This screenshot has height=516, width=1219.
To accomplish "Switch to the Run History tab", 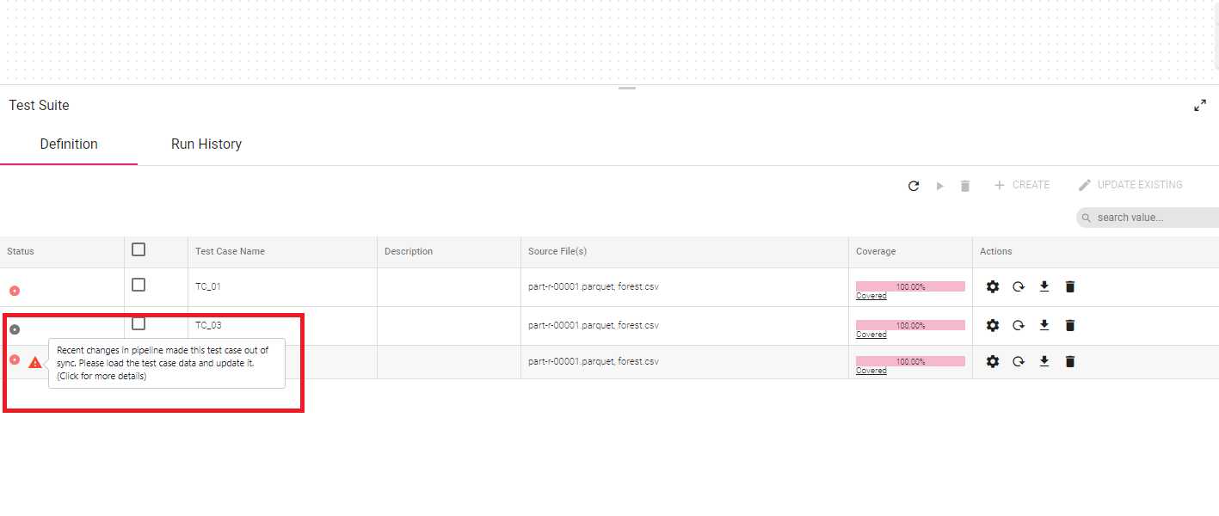I will (206, 144).
